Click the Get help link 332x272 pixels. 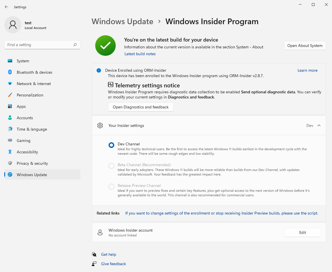[x=109, y=254]
